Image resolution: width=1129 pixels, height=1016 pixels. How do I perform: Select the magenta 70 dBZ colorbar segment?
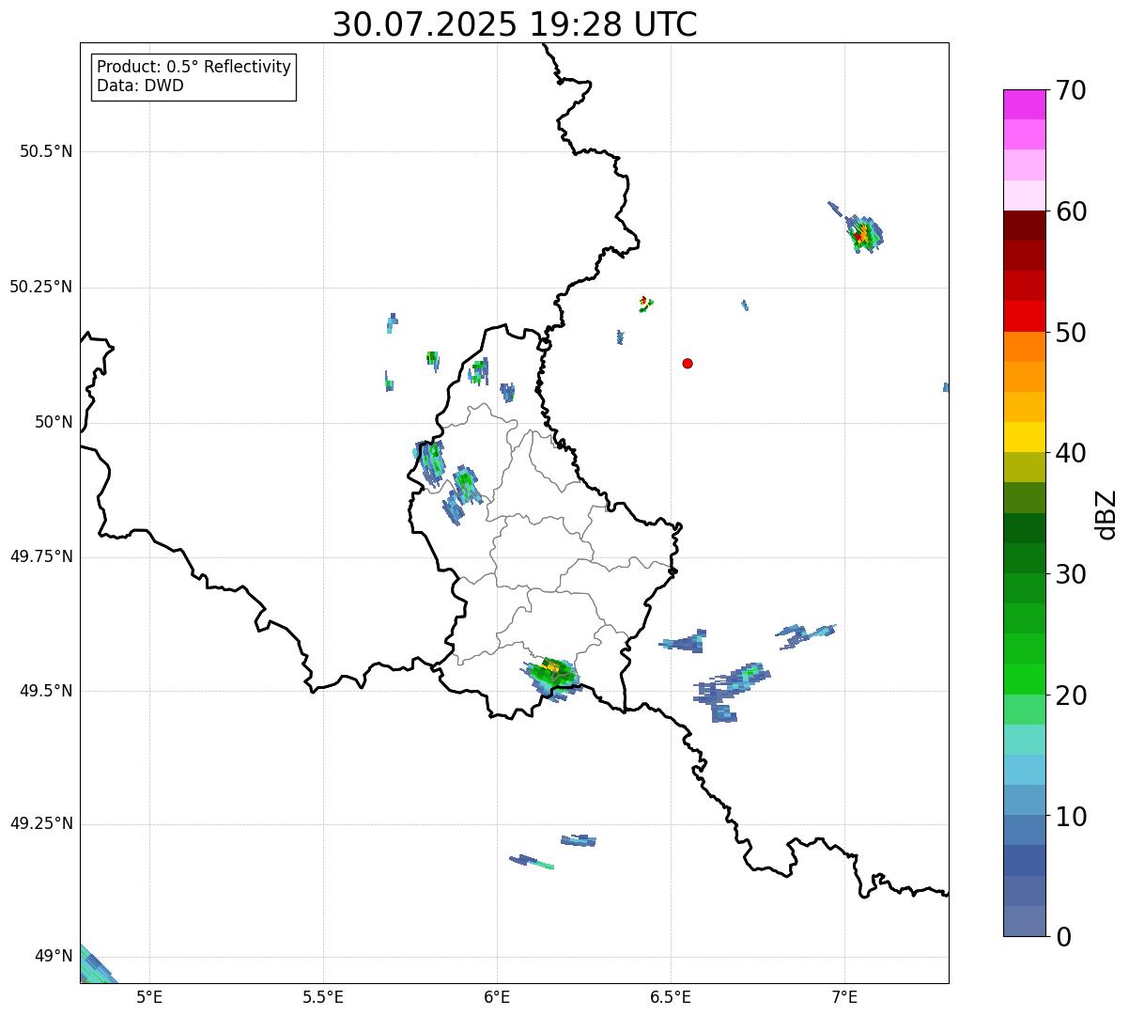[1024, 104]
